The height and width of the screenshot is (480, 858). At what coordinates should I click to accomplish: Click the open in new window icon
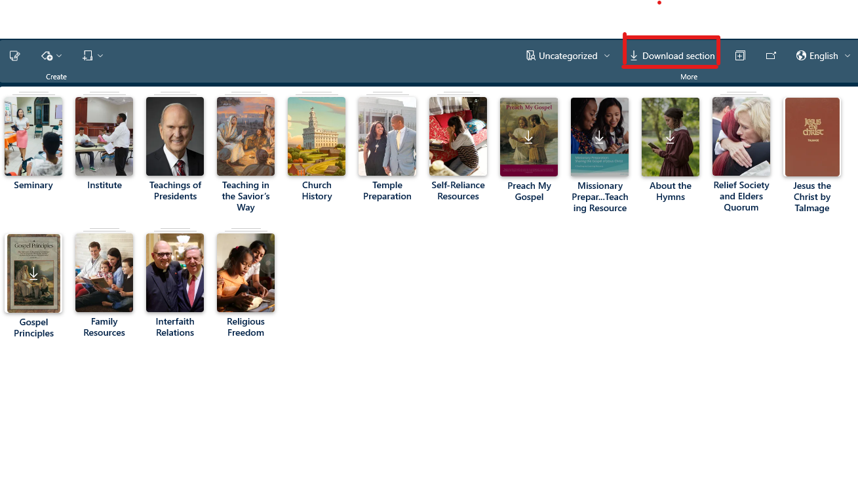(x=771, y=56)
